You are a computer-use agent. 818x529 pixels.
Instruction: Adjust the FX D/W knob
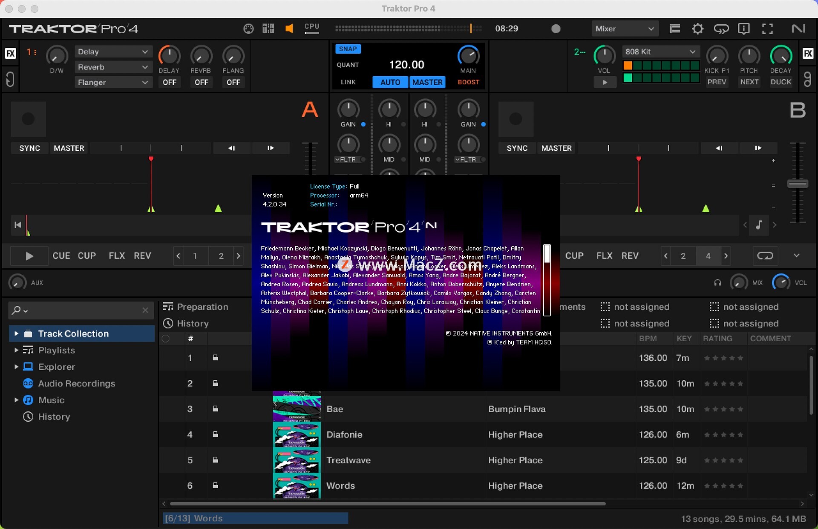[57, 56]
